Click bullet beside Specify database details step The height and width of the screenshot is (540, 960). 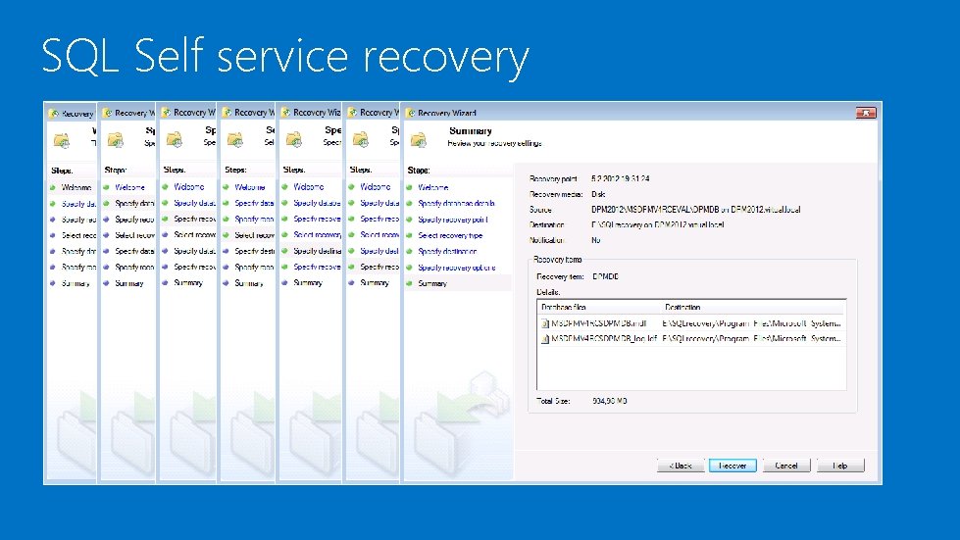pos(410,203)
